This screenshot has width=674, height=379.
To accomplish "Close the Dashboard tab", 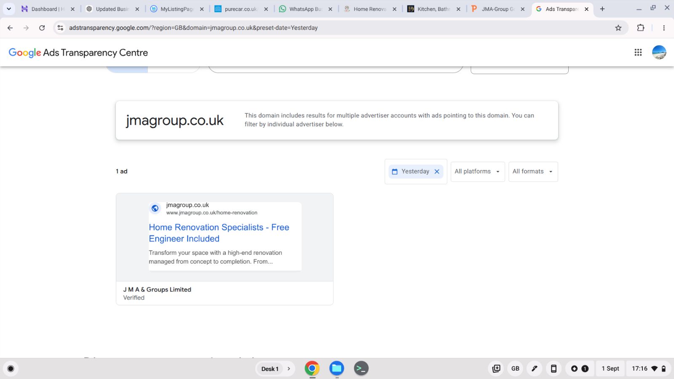I will tap(72, 9).
